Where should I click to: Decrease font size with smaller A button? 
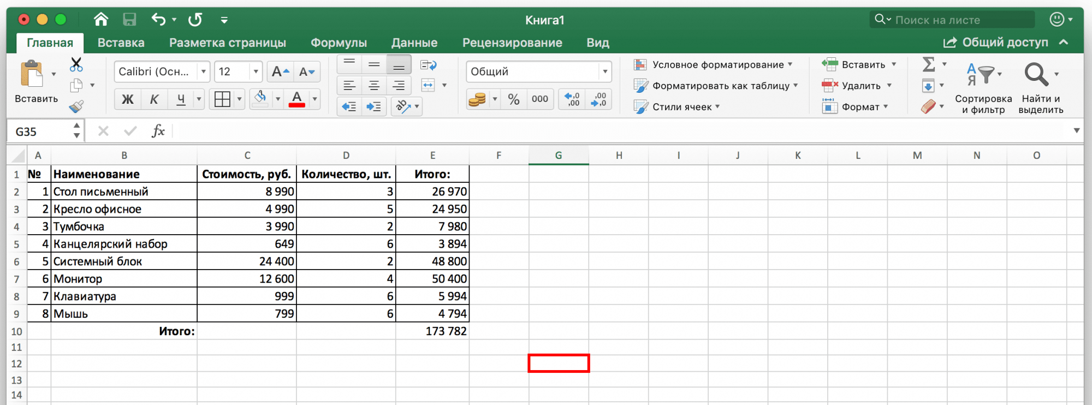[307, 72]
